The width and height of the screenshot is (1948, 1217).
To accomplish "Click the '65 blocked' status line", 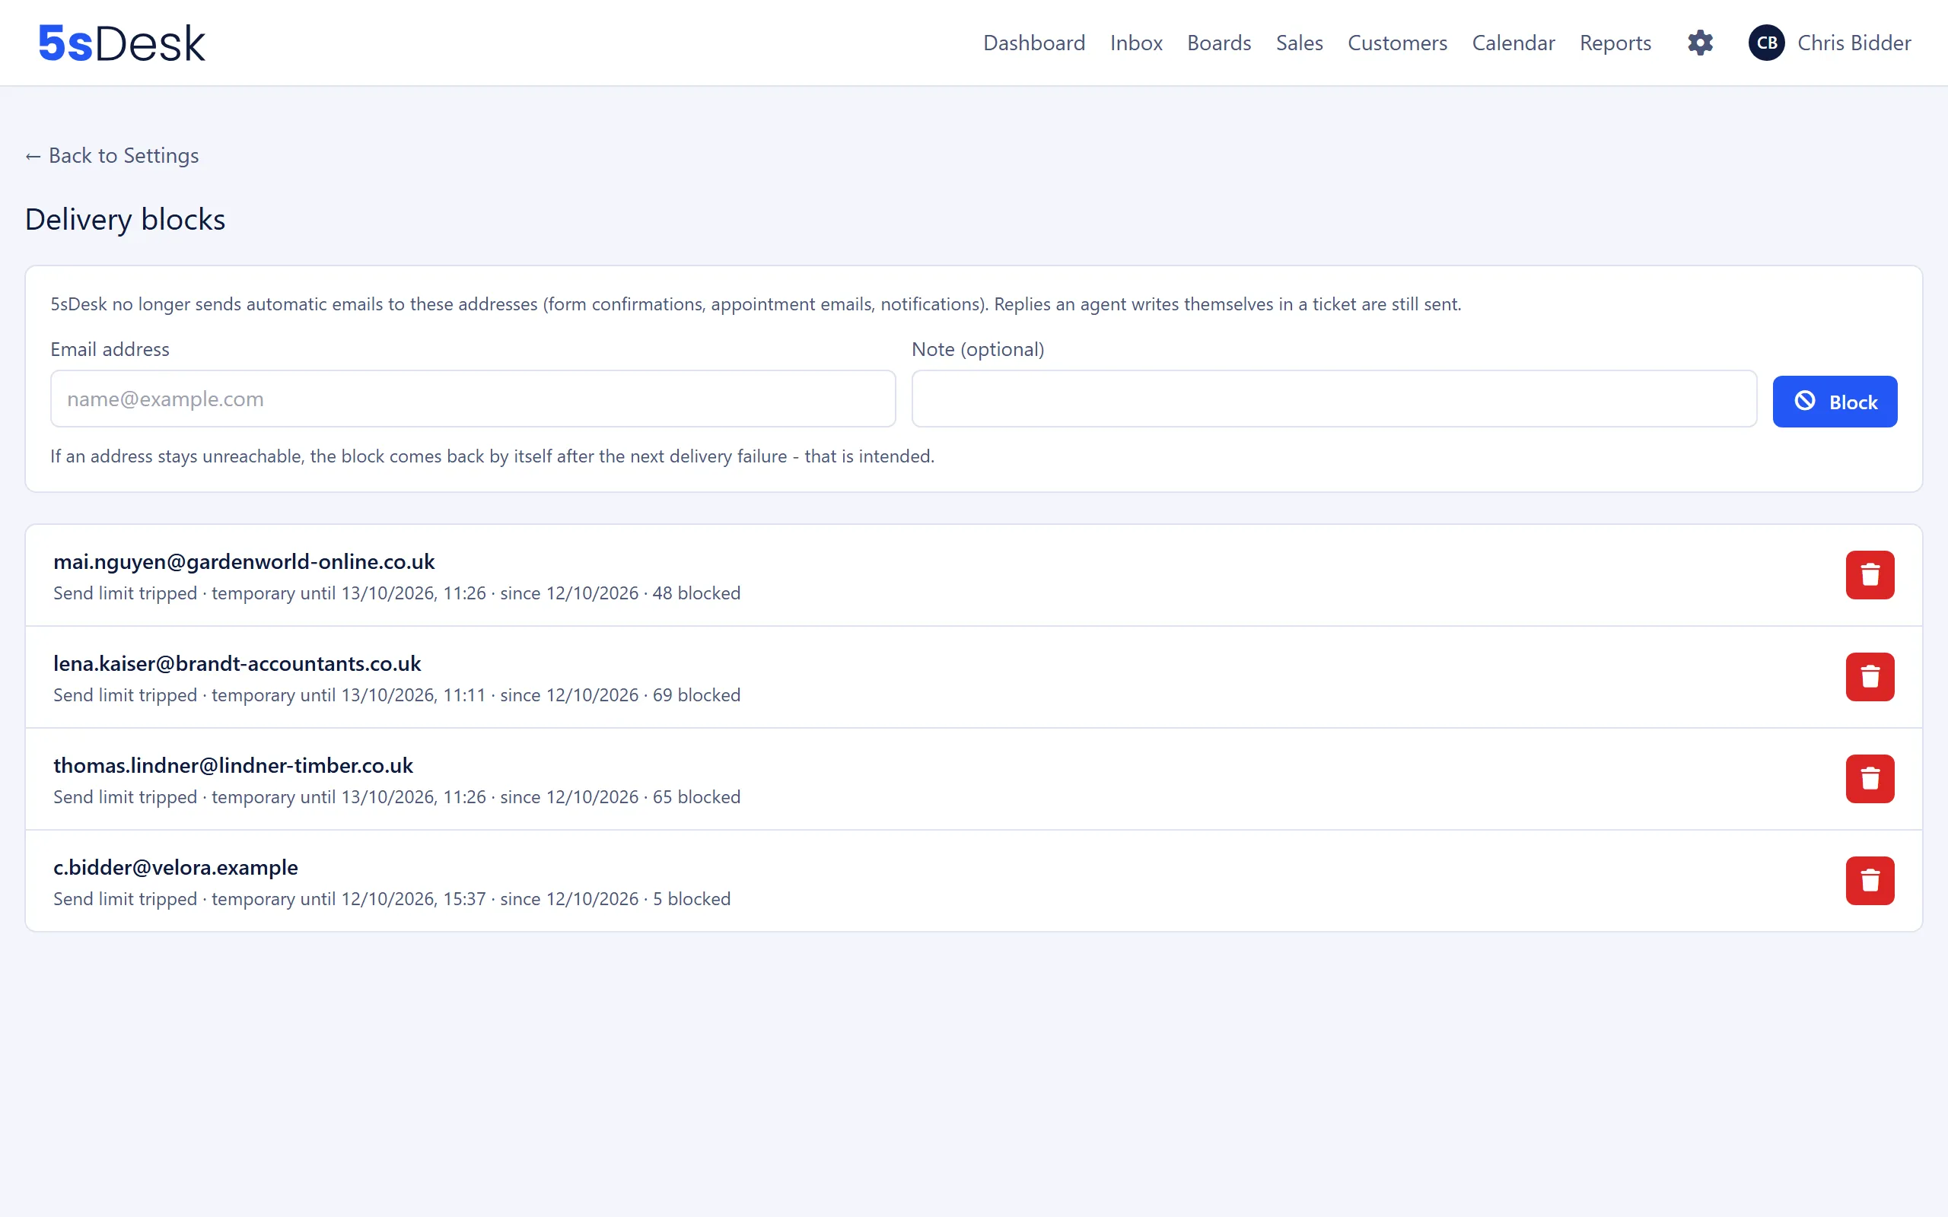I will click(397, 797).
